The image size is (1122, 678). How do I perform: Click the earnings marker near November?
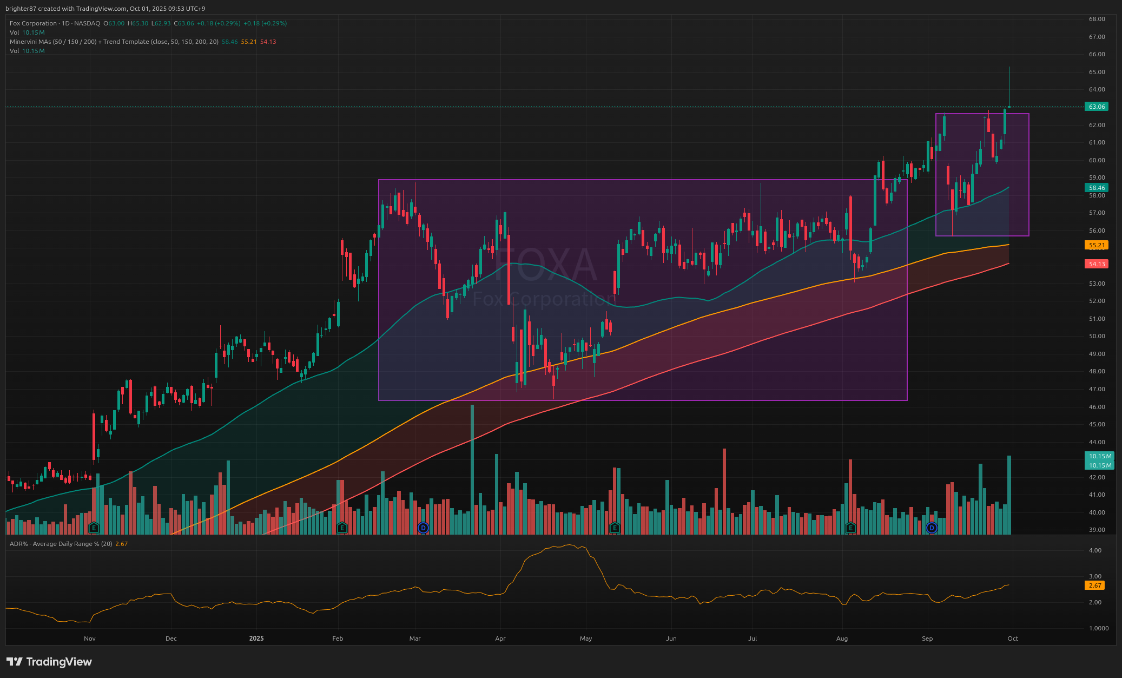pyautogui.click(x=94, y=528)
